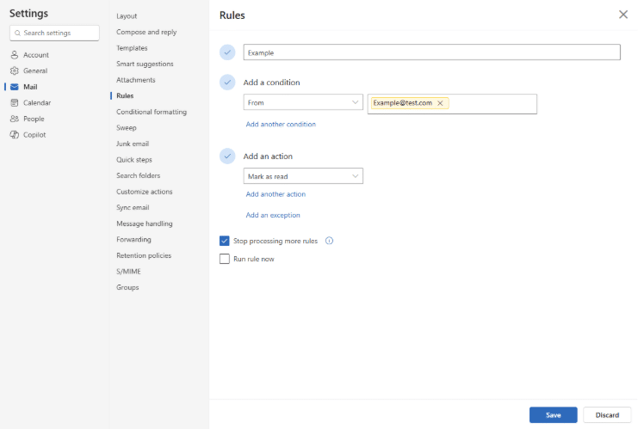The width and height of the screenshot is (638, 429).
Task: Click Add an exception link
Action: point(273,215)
